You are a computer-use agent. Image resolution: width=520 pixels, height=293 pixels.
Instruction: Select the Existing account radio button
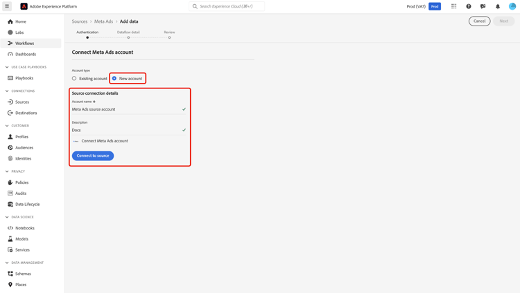point(74,78)
